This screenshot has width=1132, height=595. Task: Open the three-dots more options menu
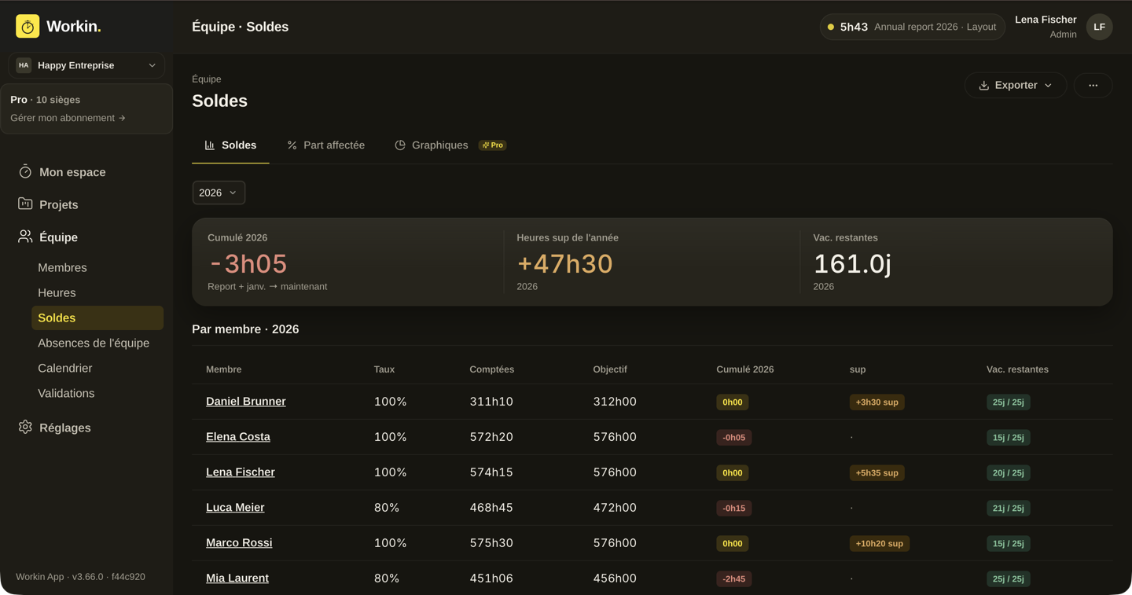click(1093, 85)
